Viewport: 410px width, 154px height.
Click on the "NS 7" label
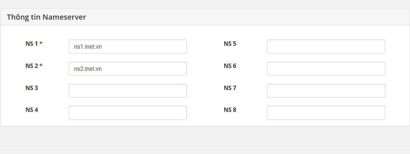pos(230,88)
